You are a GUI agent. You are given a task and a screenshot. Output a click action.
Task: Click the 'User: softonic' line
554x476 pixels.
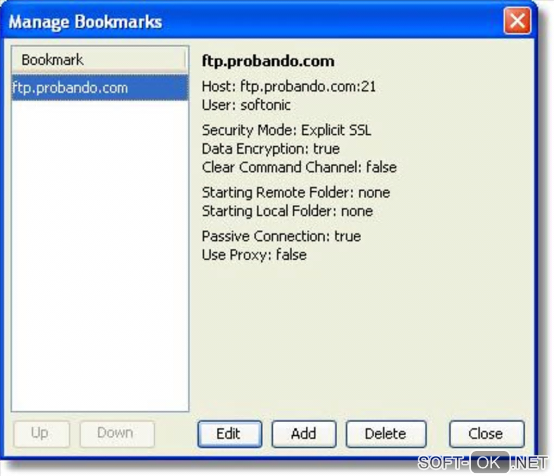tap(246, 105)
